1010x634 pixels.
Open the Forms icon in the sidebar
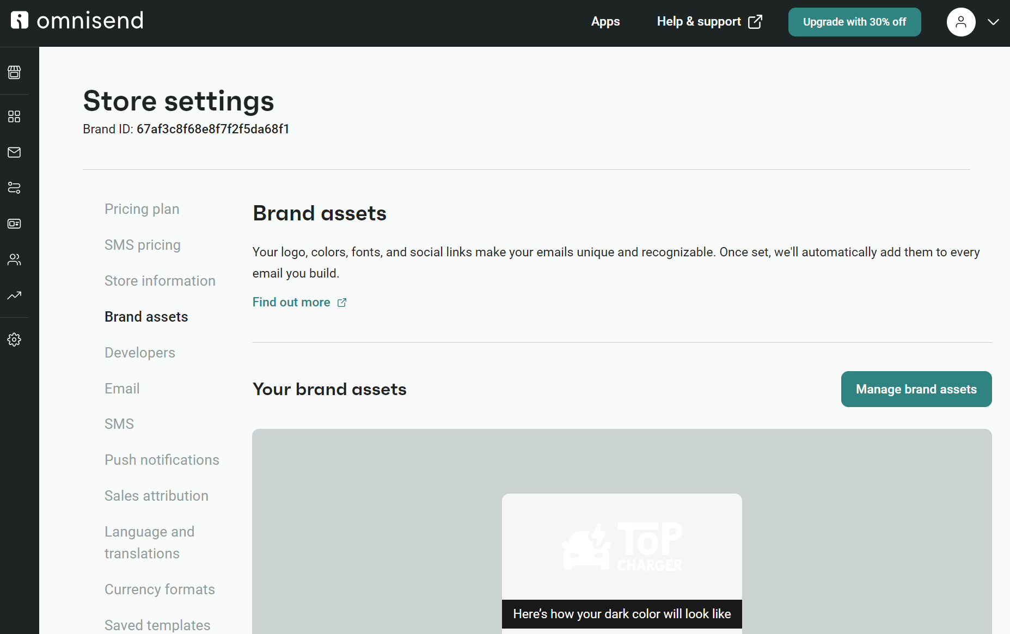click(x=14, y=224)
